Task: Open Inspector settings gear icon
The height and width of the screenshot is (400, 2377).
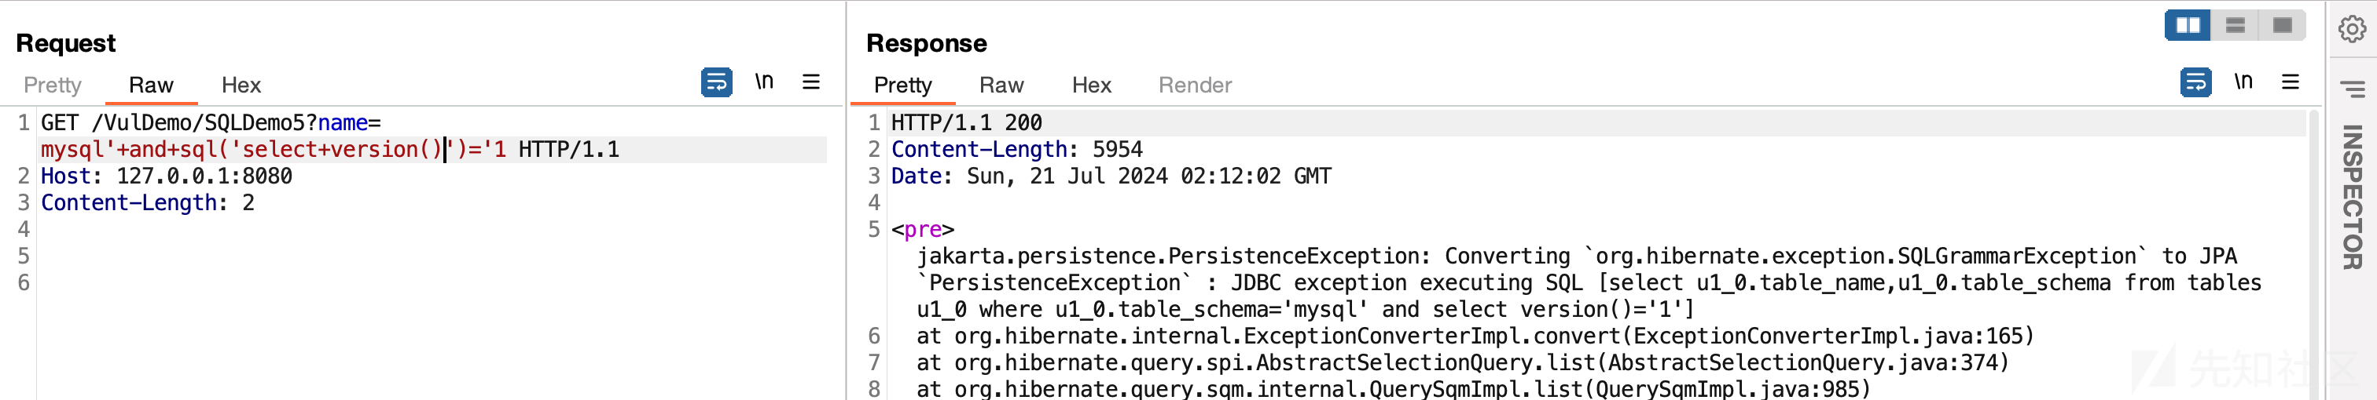Action: coord(2352,30)
